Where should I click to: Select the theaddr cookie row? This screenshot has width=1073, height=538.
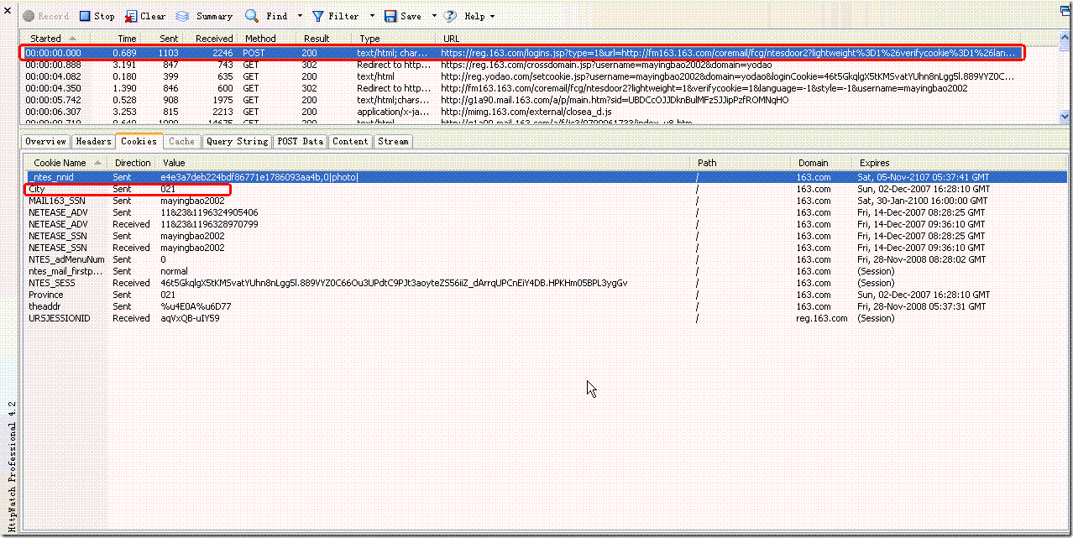pyautogui.click(x=545, y=306)
